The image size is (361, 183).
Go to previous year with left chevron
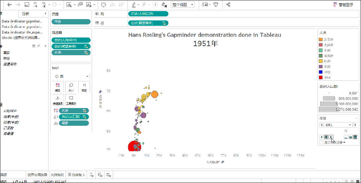[322, 125]
